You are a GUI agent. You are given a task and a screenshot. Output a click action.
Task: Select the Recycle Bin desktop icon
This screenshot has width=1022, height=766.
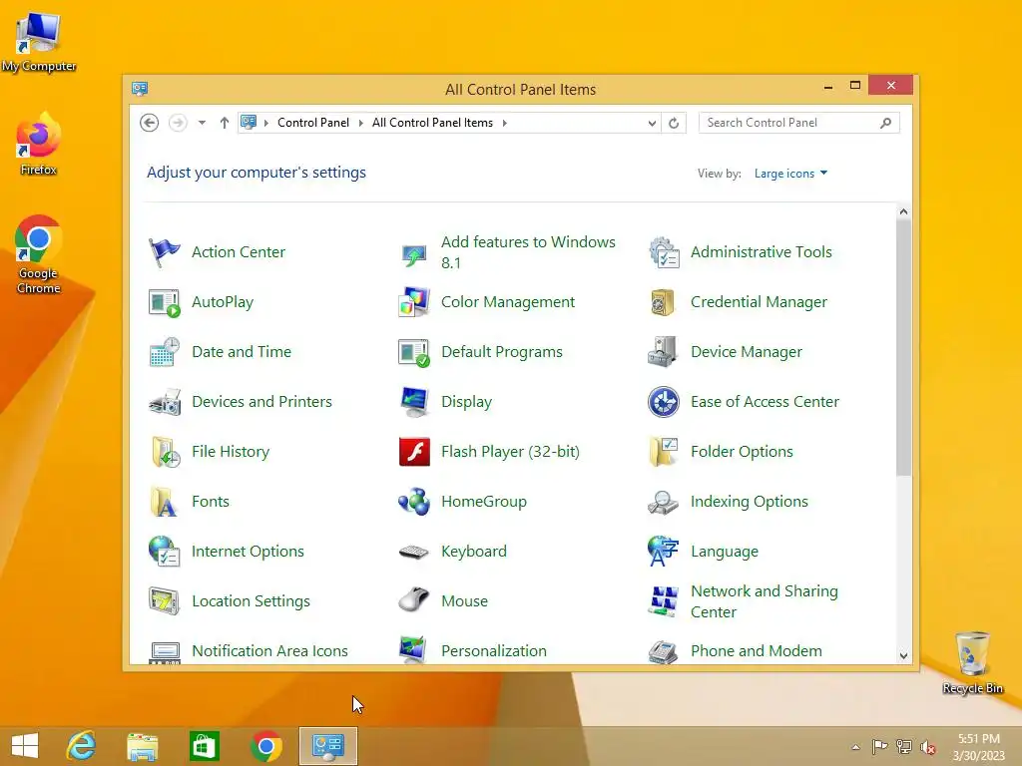[972, 662]
